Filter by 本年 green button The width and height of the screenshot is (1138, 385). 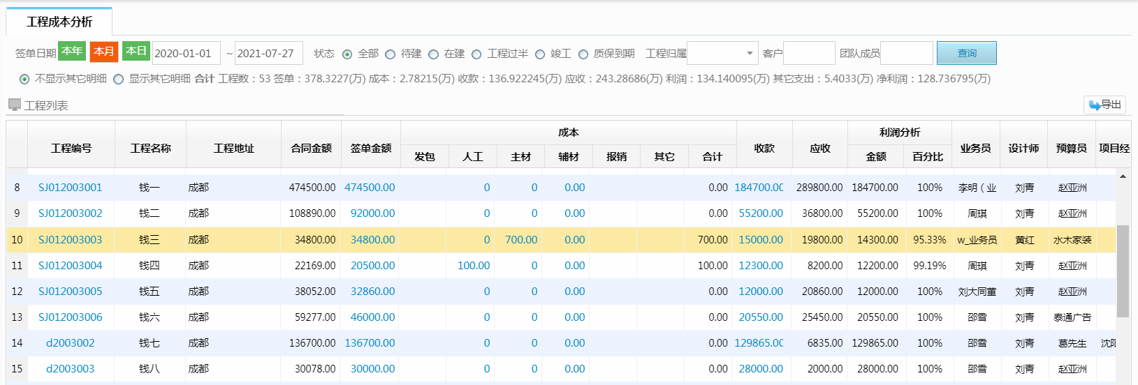pos(72,51)
